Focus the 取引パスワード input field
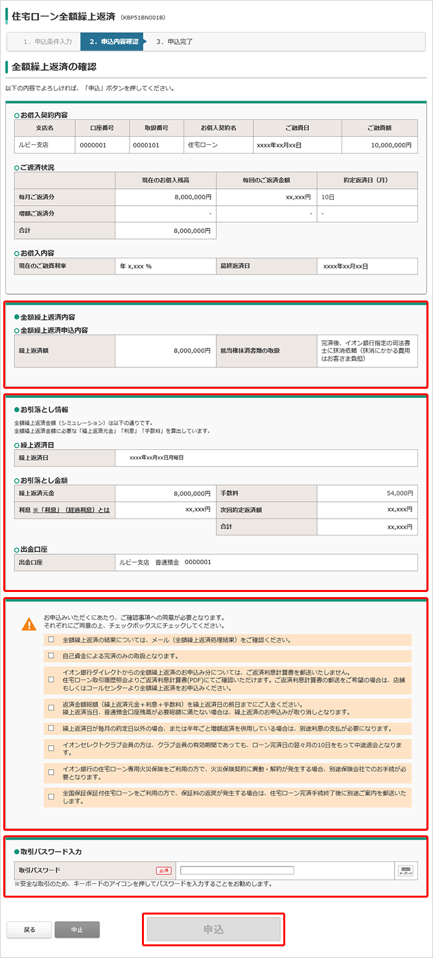The width and height of the screenshot is (433, 958). point(237,870)
